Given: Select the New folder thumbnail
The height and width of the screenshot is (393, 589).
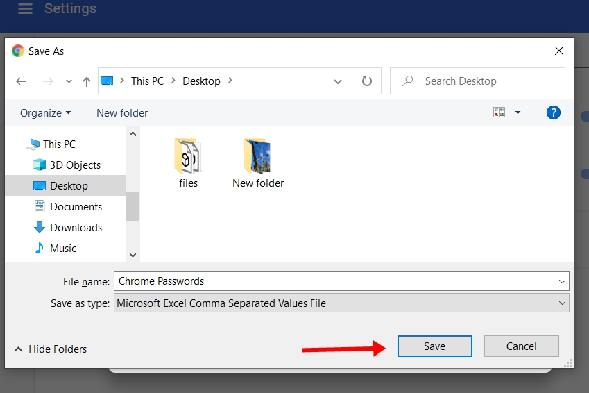Looking at the screenshot, I should point(257,156).
